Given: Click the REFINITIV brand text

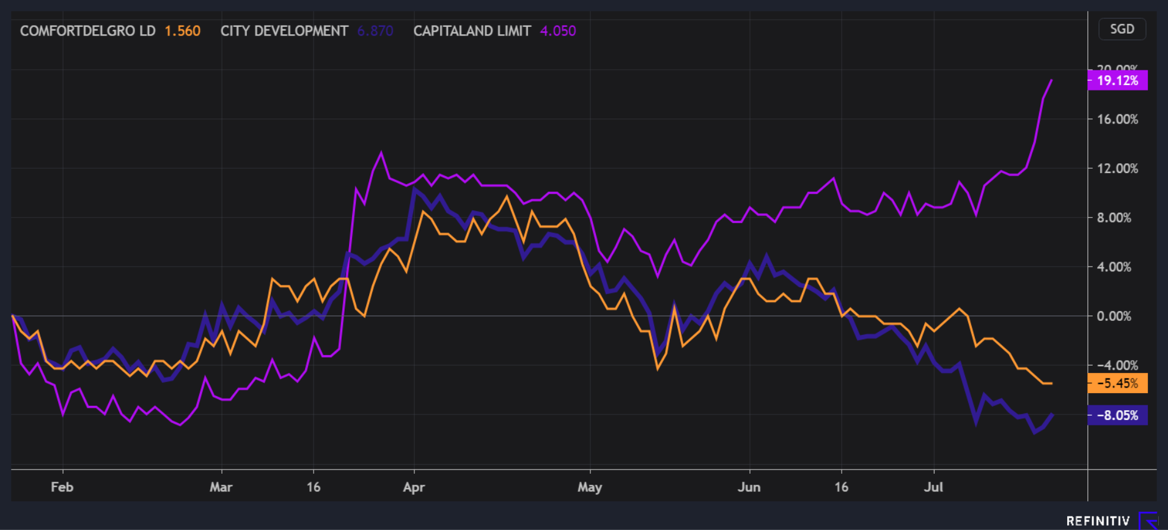Looking at the screenshot, I should click(x=1098, y=521).
